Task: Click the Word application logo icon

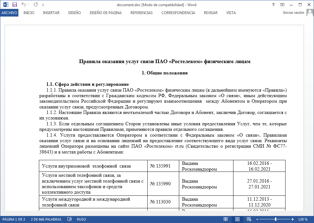Action: pyautogui.click(x=6, y=5)
